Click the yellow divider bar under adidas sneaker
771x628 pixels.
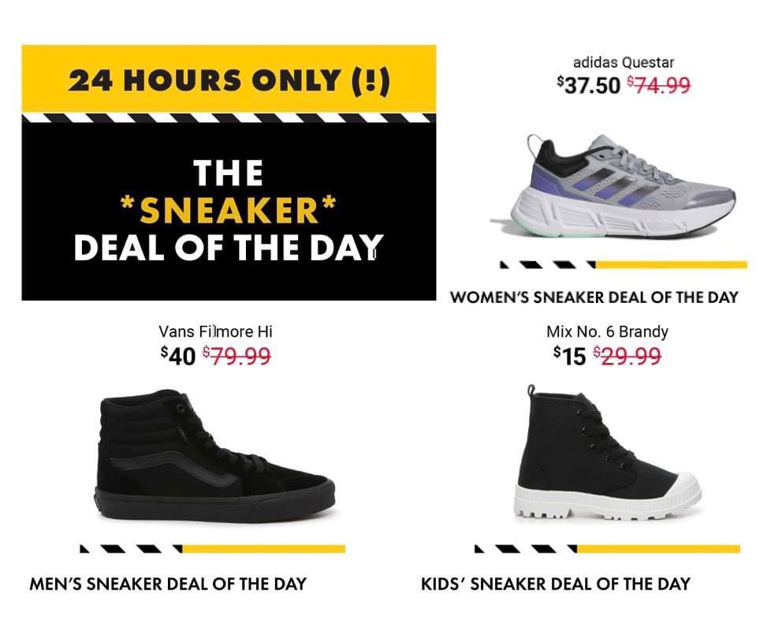(x=670, y=265)
